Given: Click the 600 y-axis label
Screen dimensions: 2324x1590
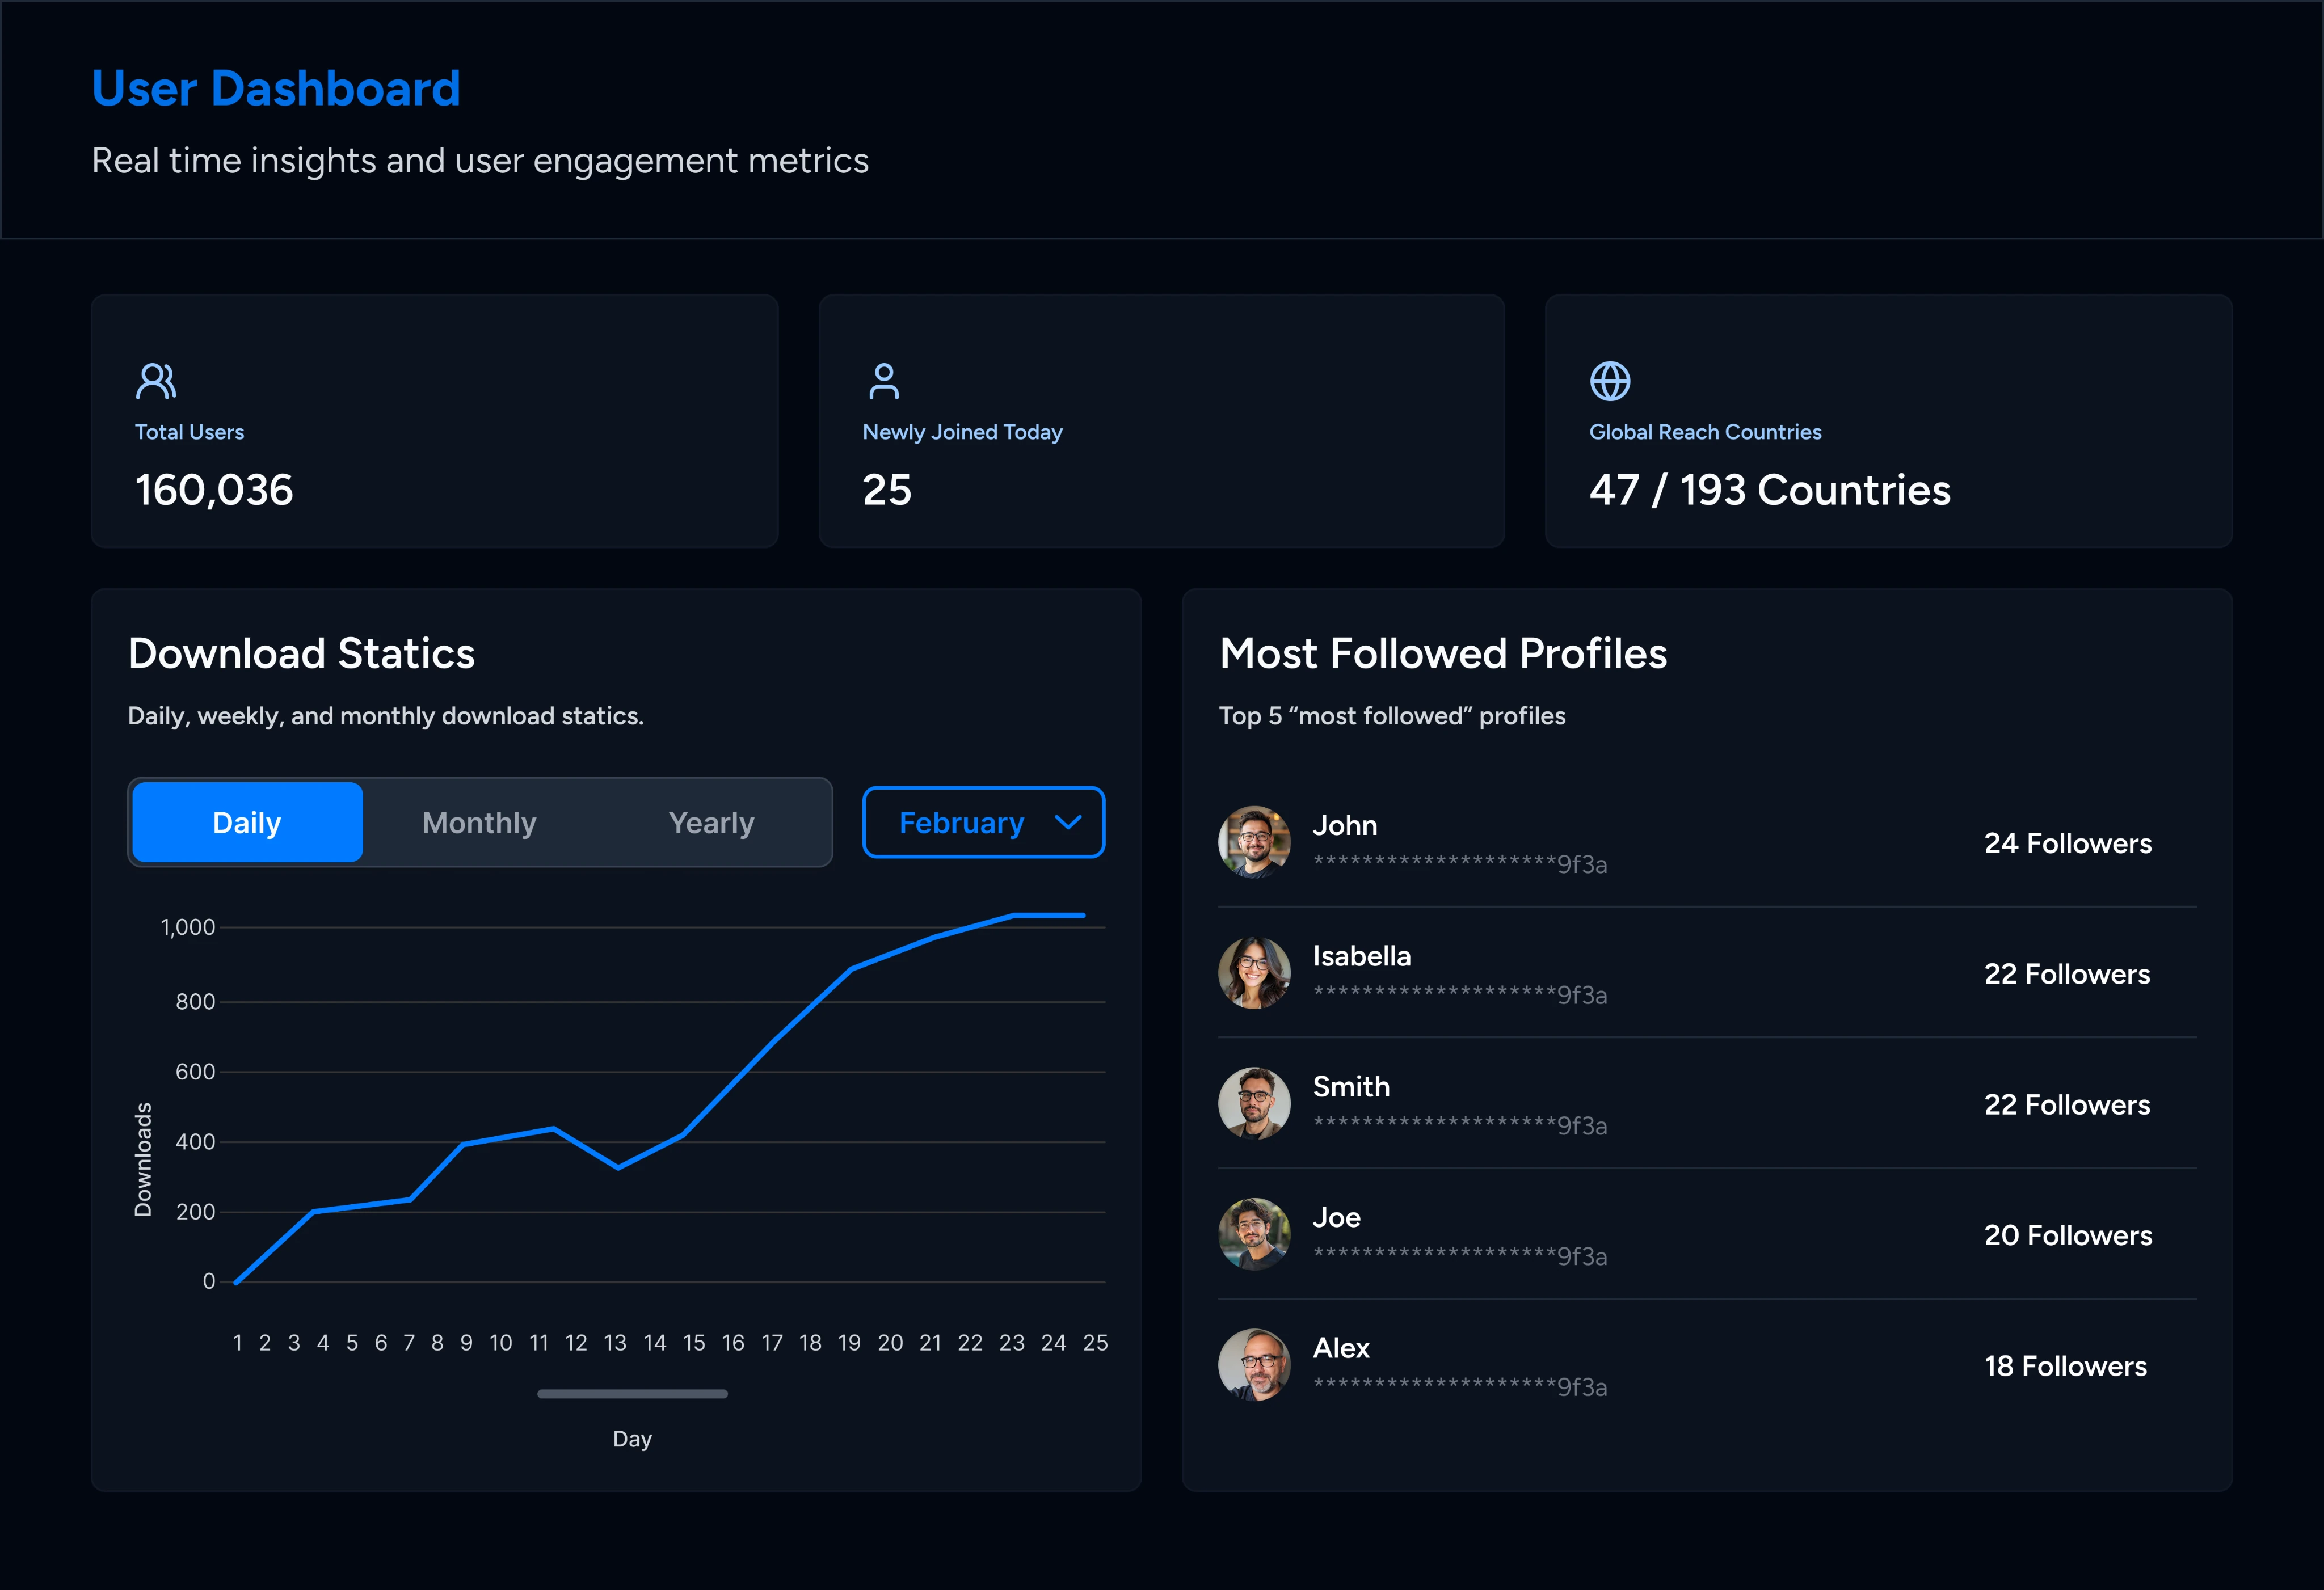Looking at the screenshot, I should pyautogui.click(x=195, y=1072).
